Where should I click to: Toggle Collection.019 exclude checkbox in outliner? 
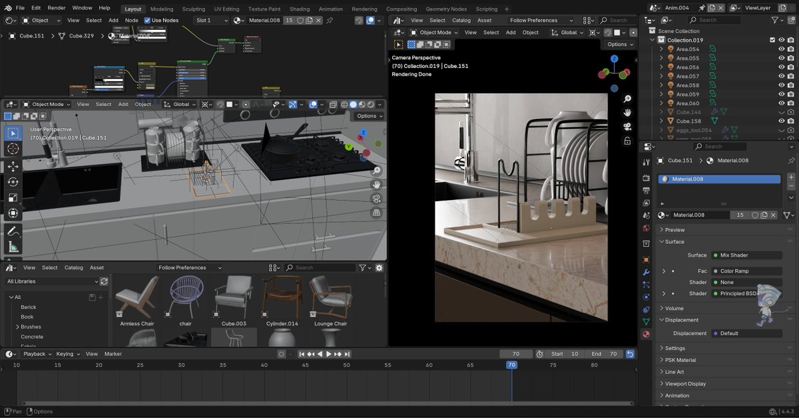click(772, 40)
